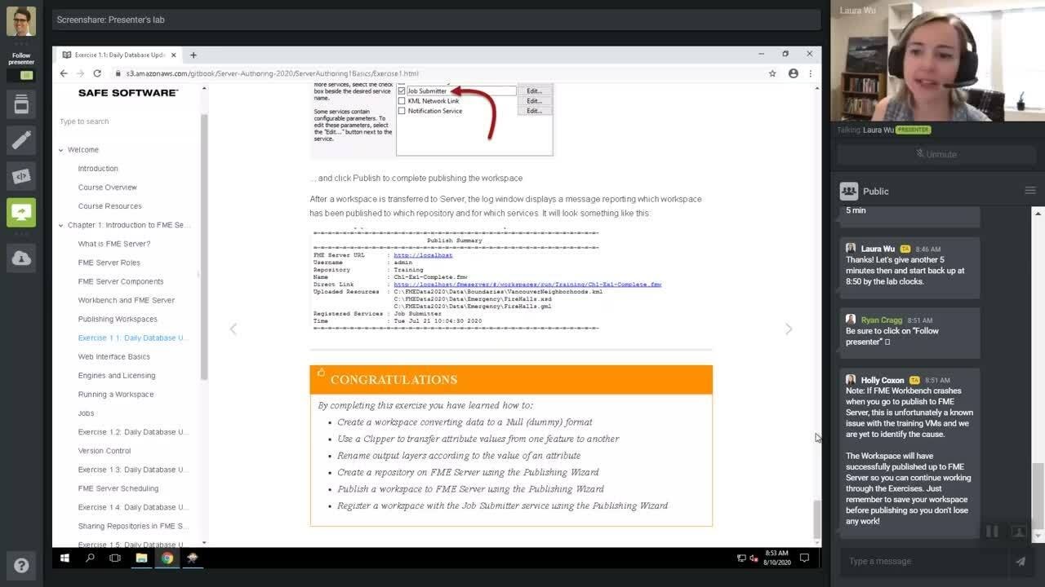Click the browser address bar URL

click(x=272, y=73)
